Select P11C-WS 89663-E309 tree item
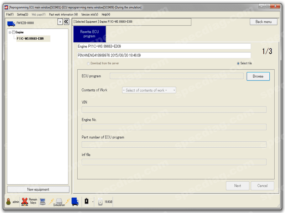 [x=30, y=39]
